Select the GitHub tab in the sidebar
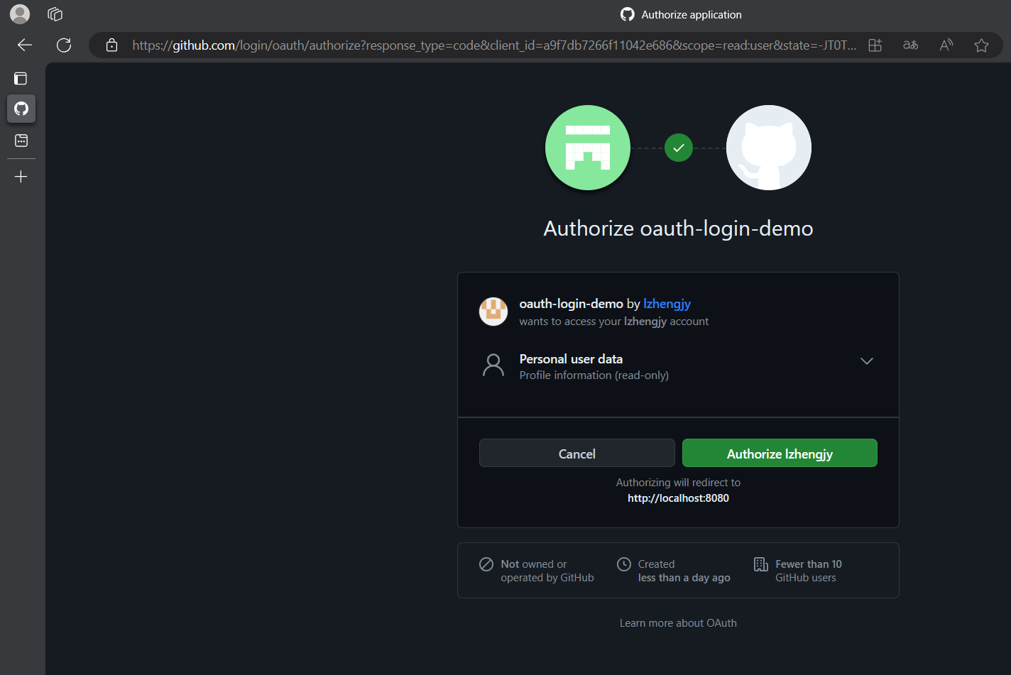Image resolution: width=1011 pixels, height=675 pixels. coord(21,109)
